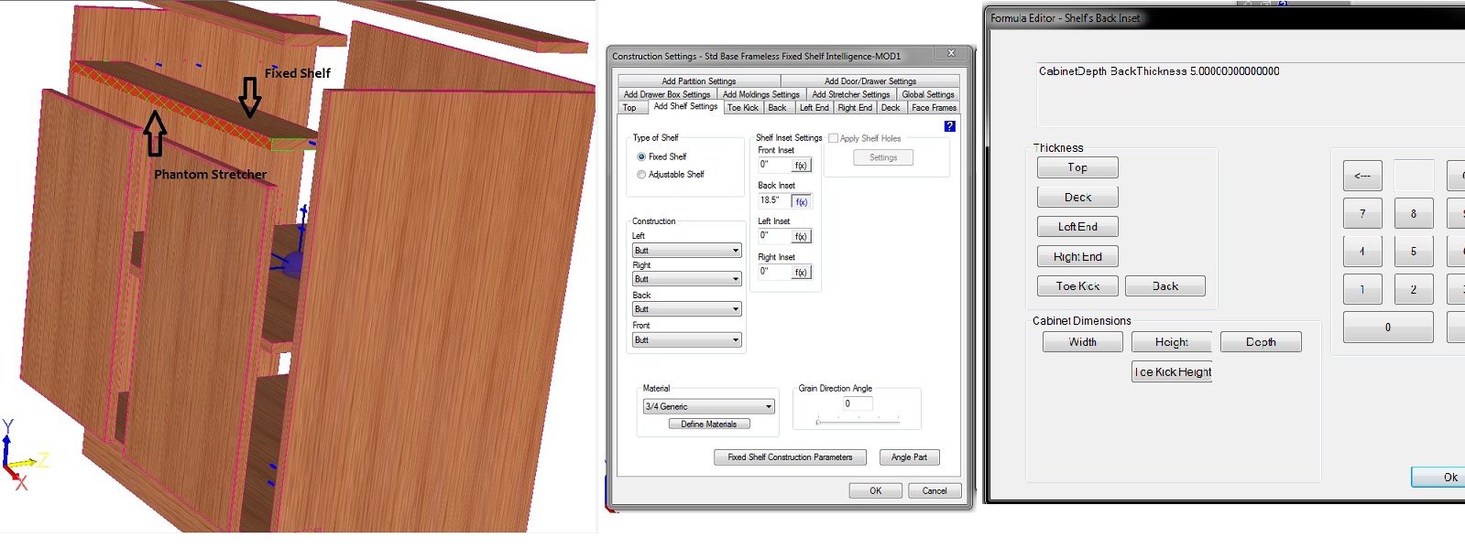Image resolution: width=1465 pixels, height=559 pixels.
Task: Click the Define Materials button
Action: click(708, 425)
